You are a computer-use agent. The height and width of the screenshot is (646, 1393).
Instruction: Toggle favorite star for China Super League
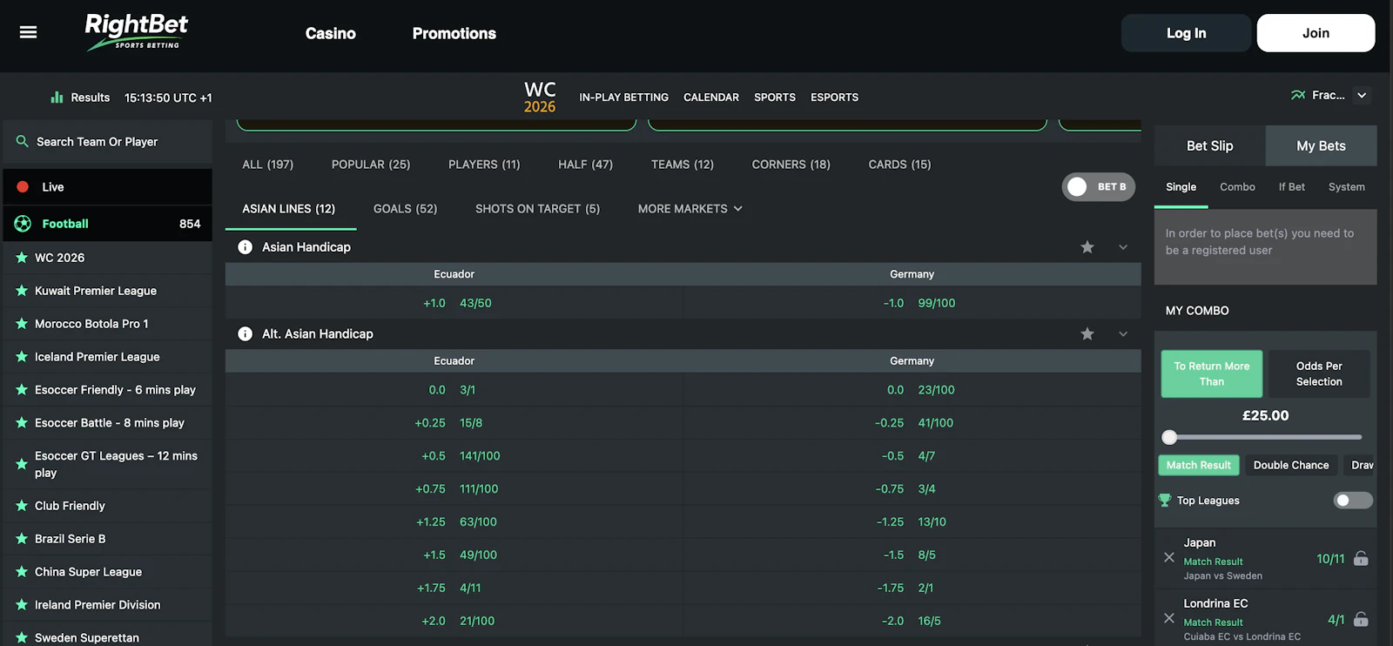(22, 572)
